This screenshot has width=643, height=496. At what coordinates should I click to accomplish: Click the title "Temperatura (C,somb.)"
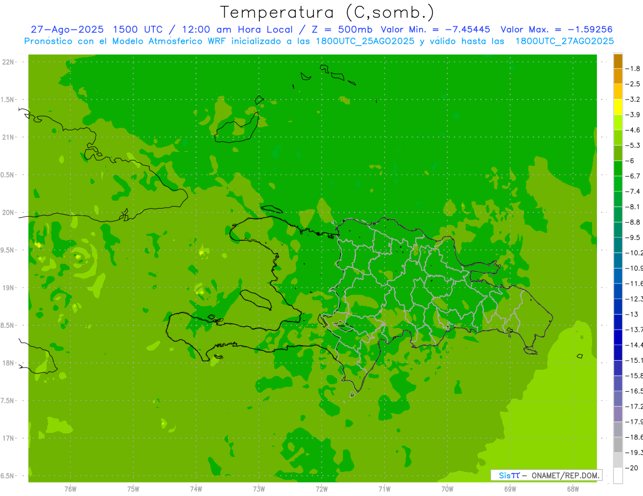click(327, 12)
